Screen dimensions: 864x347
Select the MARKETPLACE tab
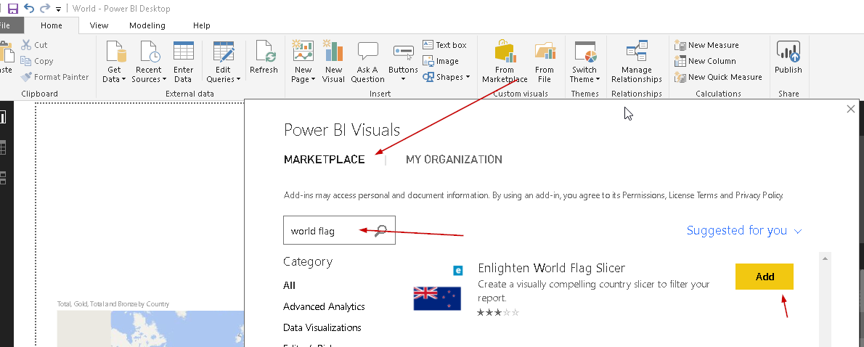[x=324, y=160]
